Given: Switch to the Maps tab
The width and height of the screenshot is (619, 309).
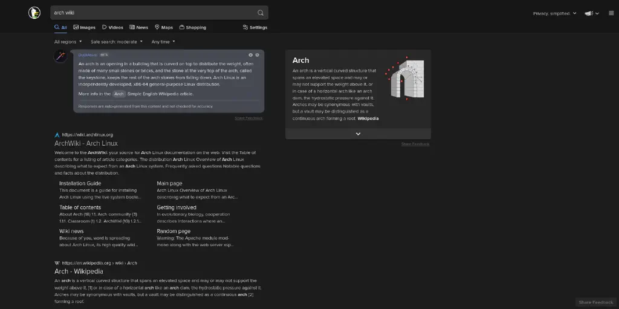Looking at the screenshot, I should point(164,27).
